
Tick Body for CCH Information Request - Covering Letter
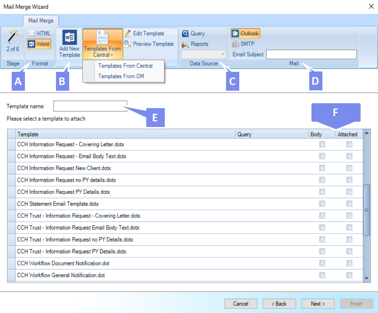coord(322,144)
